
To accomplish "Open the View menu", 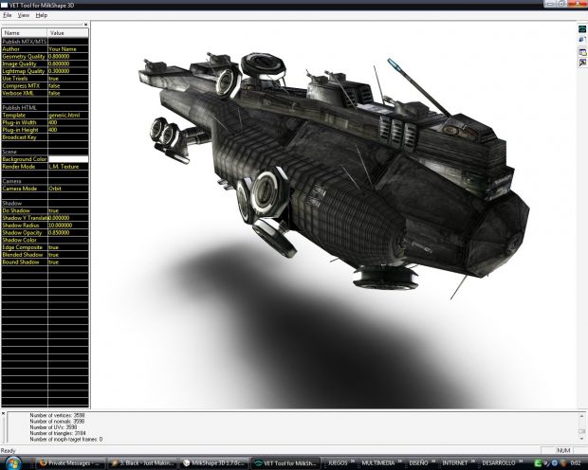I will (24, 15).
